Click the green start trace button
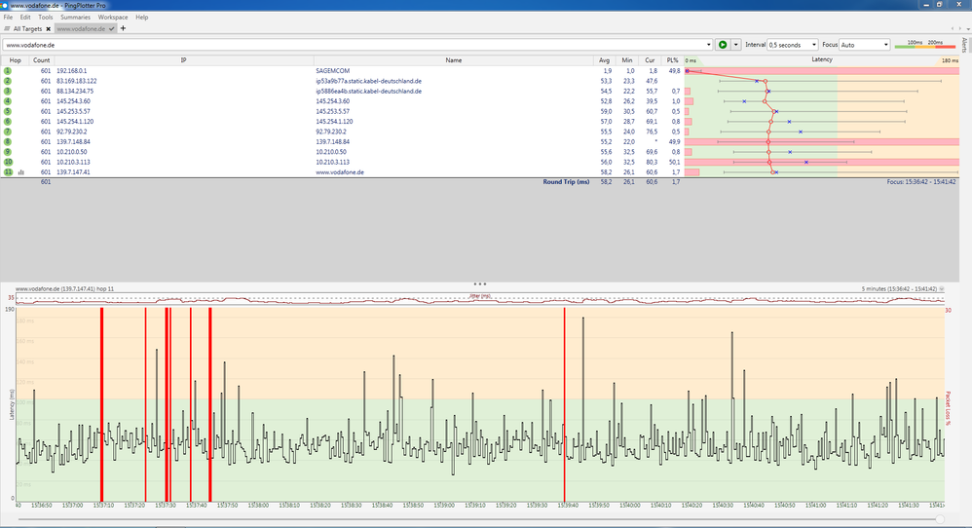The height and width of the screenshot is (528, 972). click(722, 45)
